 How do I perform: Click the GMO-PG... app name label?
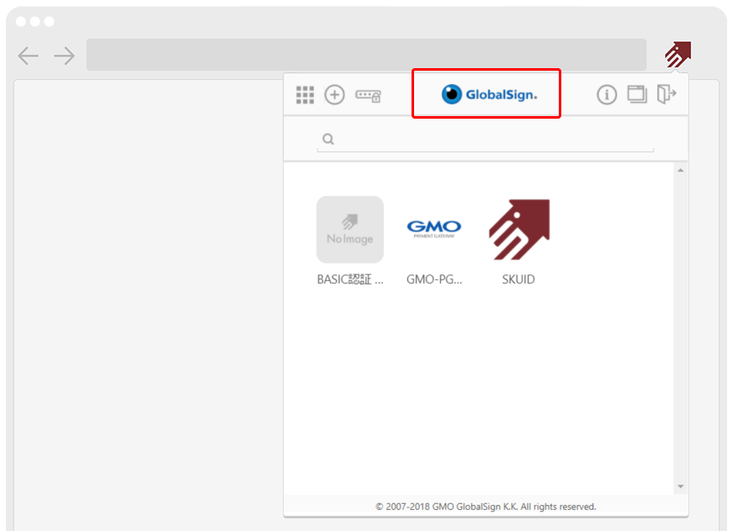[x=433, y=279]
